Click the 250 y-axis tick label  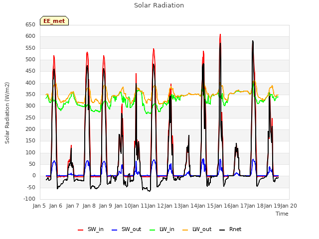[30, 118]
